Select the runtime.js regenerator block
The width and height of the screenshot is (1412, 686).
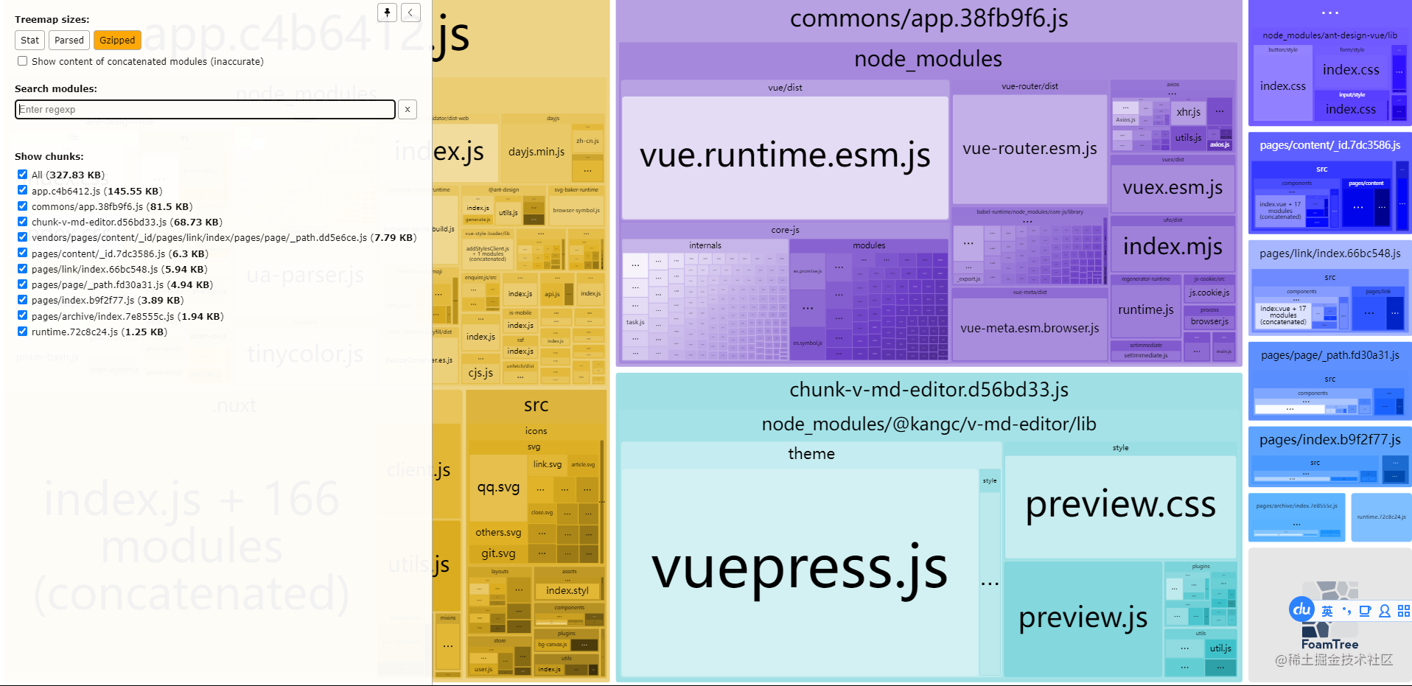[x=1145, y=310]
